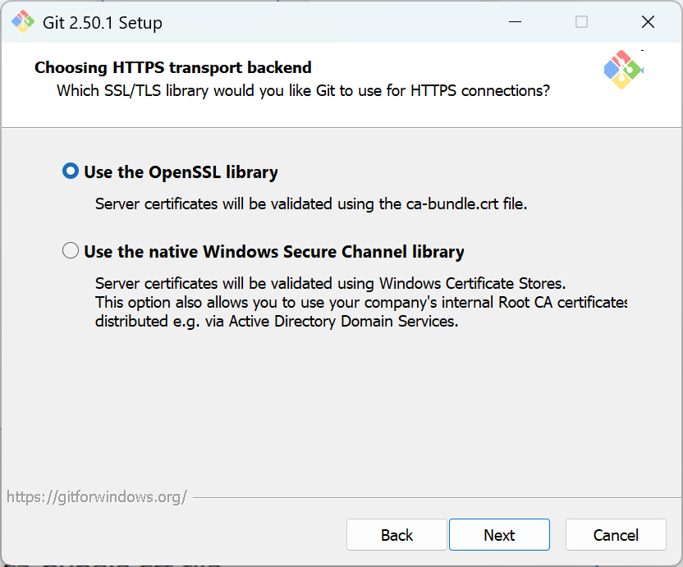Click the "Choosing HTTPS transport backend" heading

(x=173, y=68)
